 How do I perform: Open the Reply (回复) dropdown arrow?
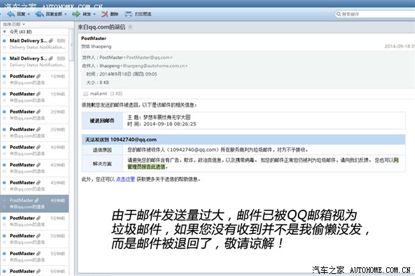29,14
